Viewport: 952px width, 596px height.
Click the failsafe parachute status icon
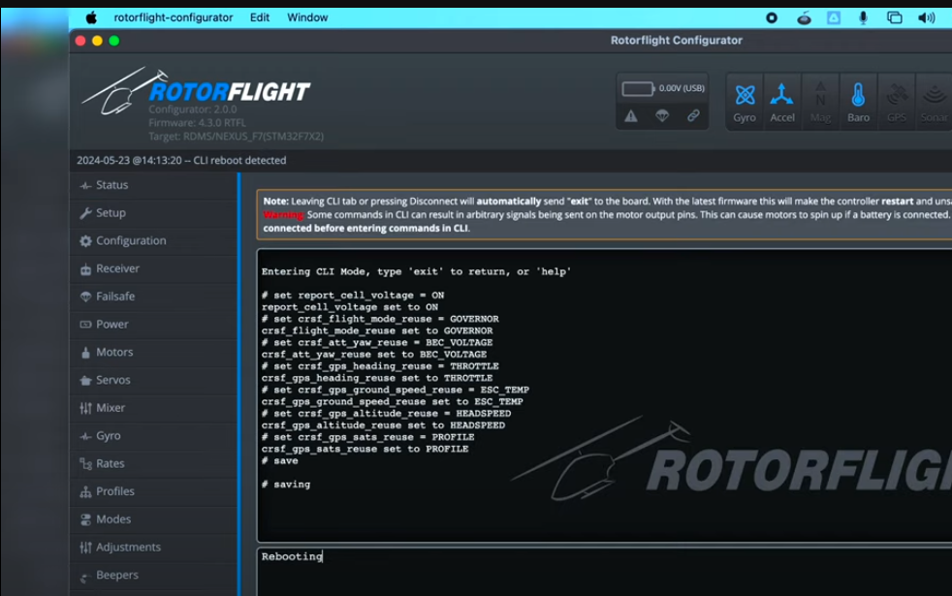click(x=662, y=115)
